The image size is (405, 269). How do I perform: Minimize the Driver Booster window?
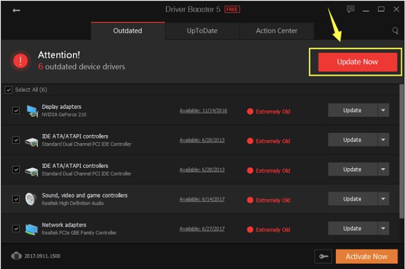pos(366,10)
